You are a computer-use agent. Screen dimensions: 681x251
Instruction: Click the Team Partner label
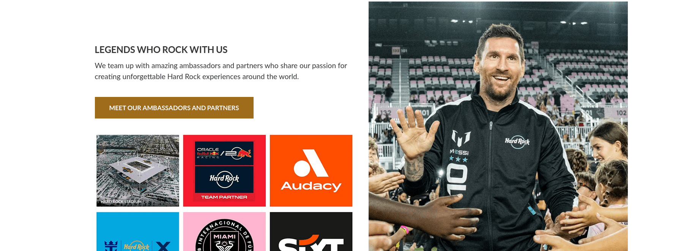[224, 197]
